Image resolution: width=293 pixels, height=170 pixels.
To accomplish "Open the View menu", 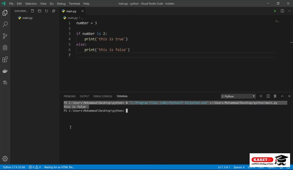I will click(x=43, y=4).
